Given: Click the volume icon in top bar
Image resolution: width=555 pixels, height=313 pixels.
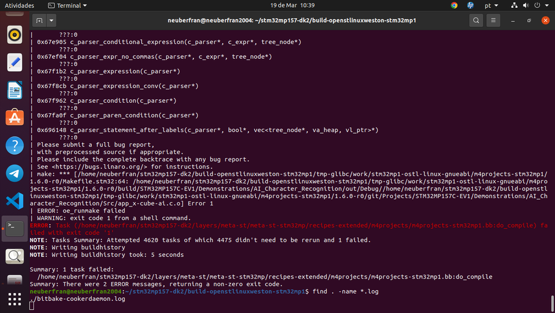Looking at the screenshot, I should pos(526,6).
